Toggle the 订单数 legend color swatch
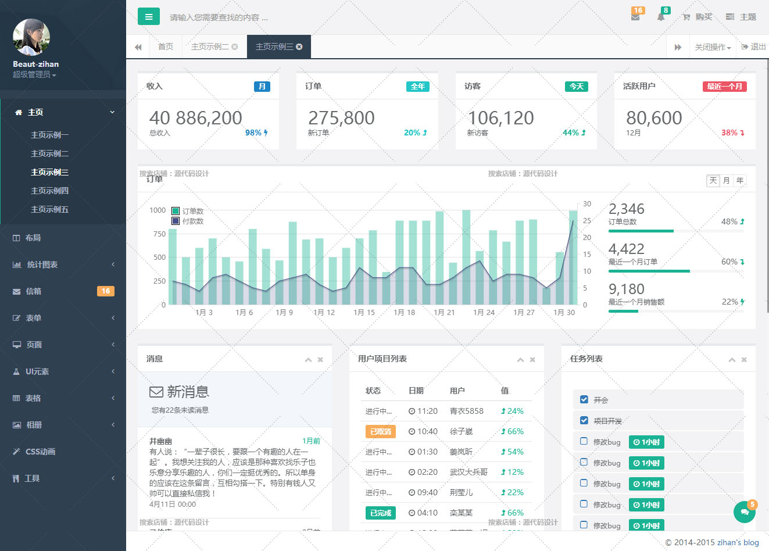769x551 pixels. pyautogui.click(x=176, y=211)
